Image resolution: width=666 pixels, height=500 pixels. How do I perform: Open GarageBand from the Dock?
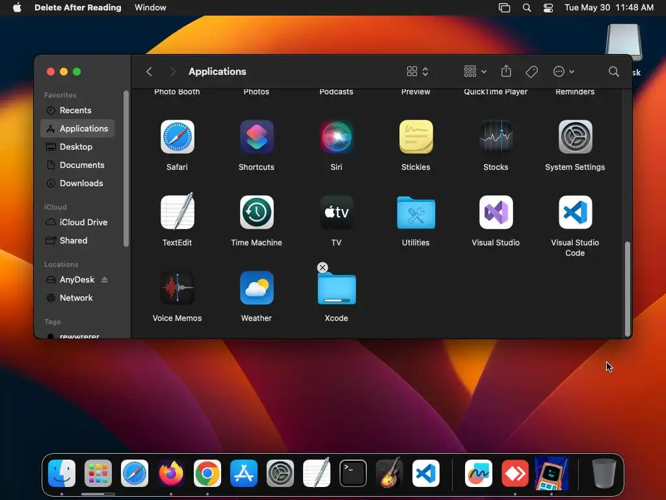tap(390, 473)
